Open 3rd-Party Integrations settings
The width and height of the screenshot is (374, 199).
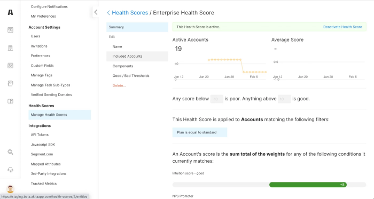(49, 174)
